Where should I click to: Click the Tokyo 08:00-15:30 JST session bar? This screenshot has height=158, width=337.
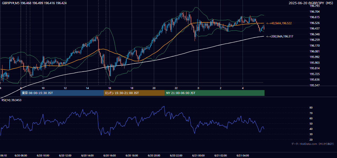click(x=62, y=93)
